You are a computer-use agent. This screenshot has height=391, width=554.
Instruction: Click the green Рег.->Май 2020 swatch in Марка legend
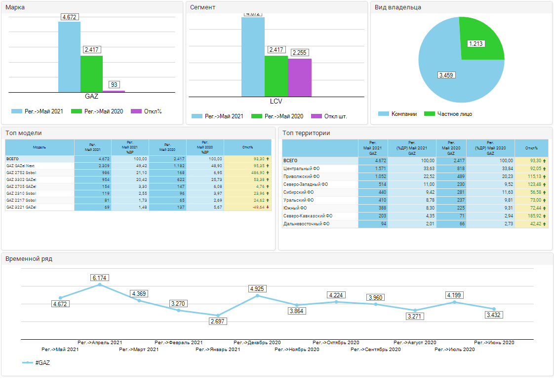coord(77,111)
